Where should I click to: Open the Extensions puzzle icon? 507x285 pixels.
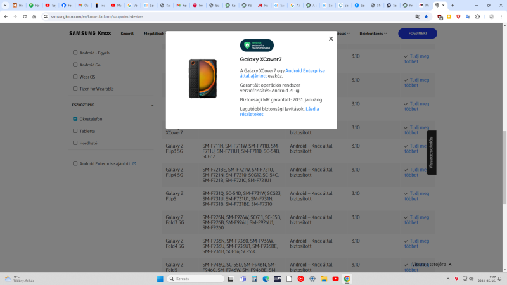point(477,16)
